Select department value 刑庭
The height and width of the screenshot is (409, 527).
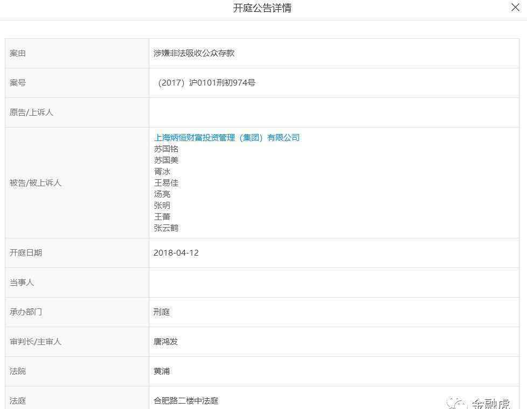pyautogui.click(x=162, y=312)
